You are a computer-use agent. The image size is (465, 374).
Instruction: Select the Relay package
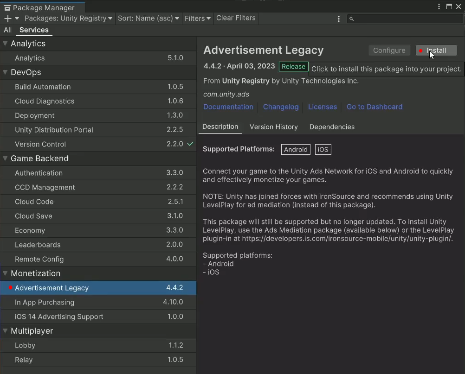pos(98,360)
